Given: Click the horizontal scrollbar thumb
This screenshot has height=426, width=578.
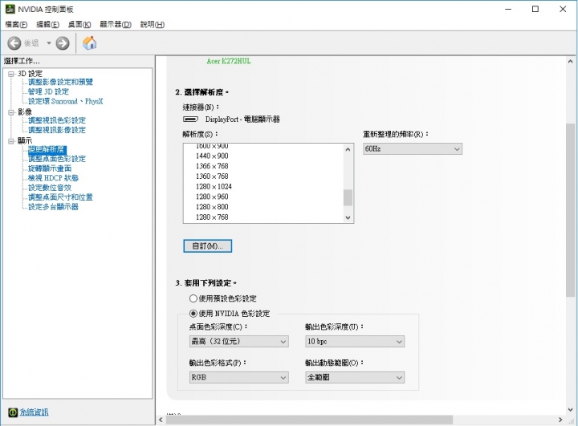Looking at the screenshot, I should point(309,420).
